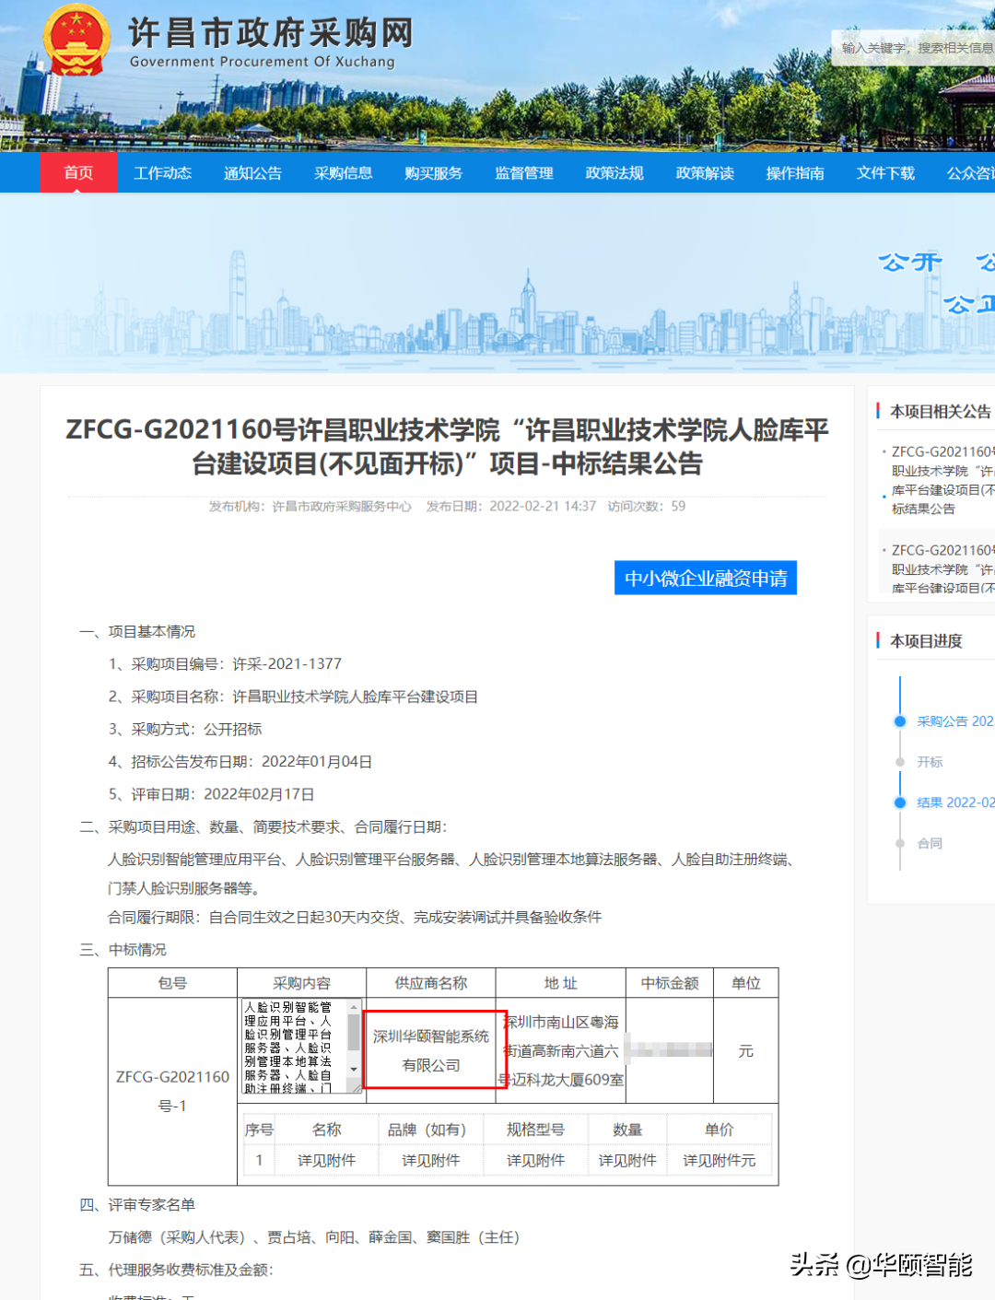
Task: Open the 政策法规 page
Action: tap(615, 173)
